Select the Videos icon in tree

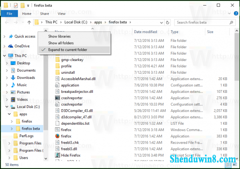pyautogui.click(x=13, y=100)
